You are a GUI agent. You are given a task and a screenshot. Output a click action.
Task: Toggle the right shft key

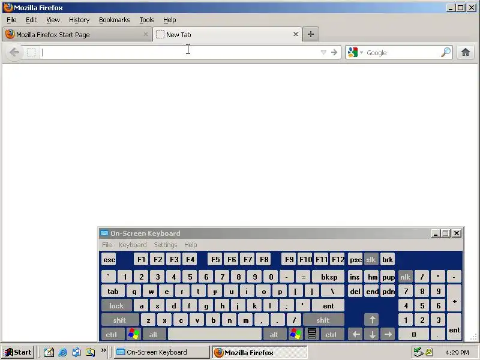coord(323,320)
